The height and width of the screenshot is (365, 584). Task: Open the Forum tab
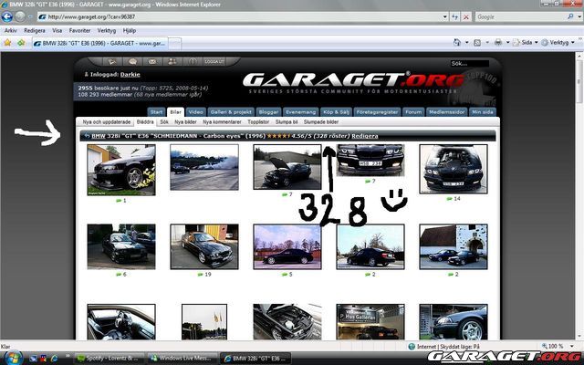pos(413,111)
